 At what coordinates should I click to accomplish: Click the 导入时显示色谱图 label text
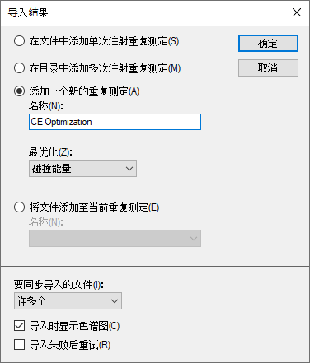coord(74,326)
